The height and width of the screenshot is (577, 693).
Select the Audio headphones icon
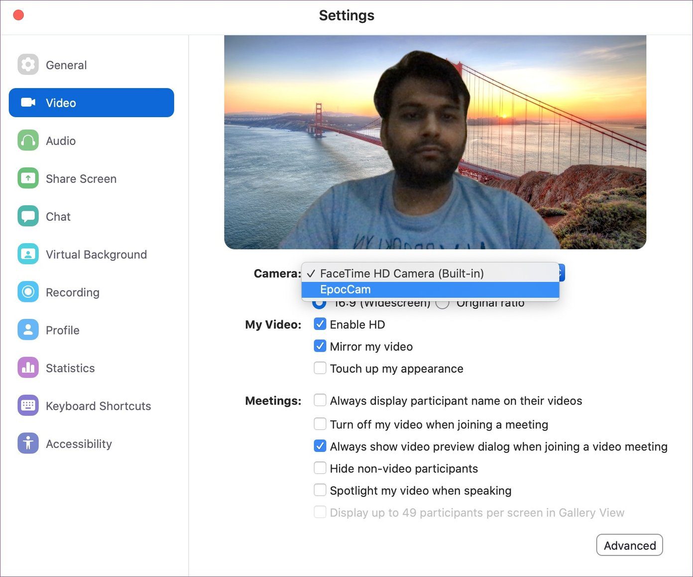point(28,141)
